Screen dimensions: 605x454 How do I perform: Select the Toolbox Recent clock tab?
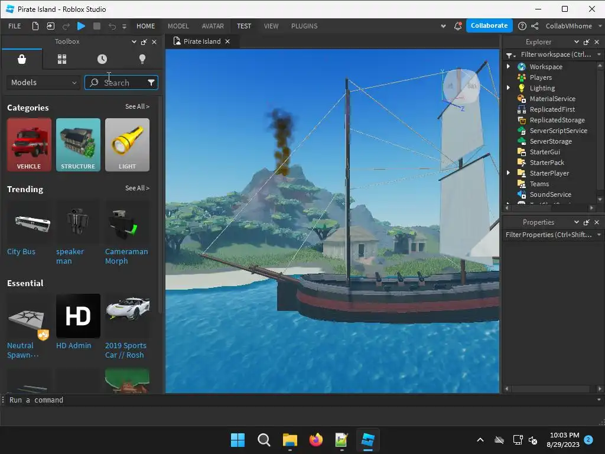tap(102, 59)
